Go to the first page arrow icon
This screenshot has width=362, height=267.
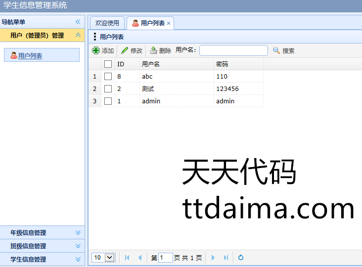point(127,258)
